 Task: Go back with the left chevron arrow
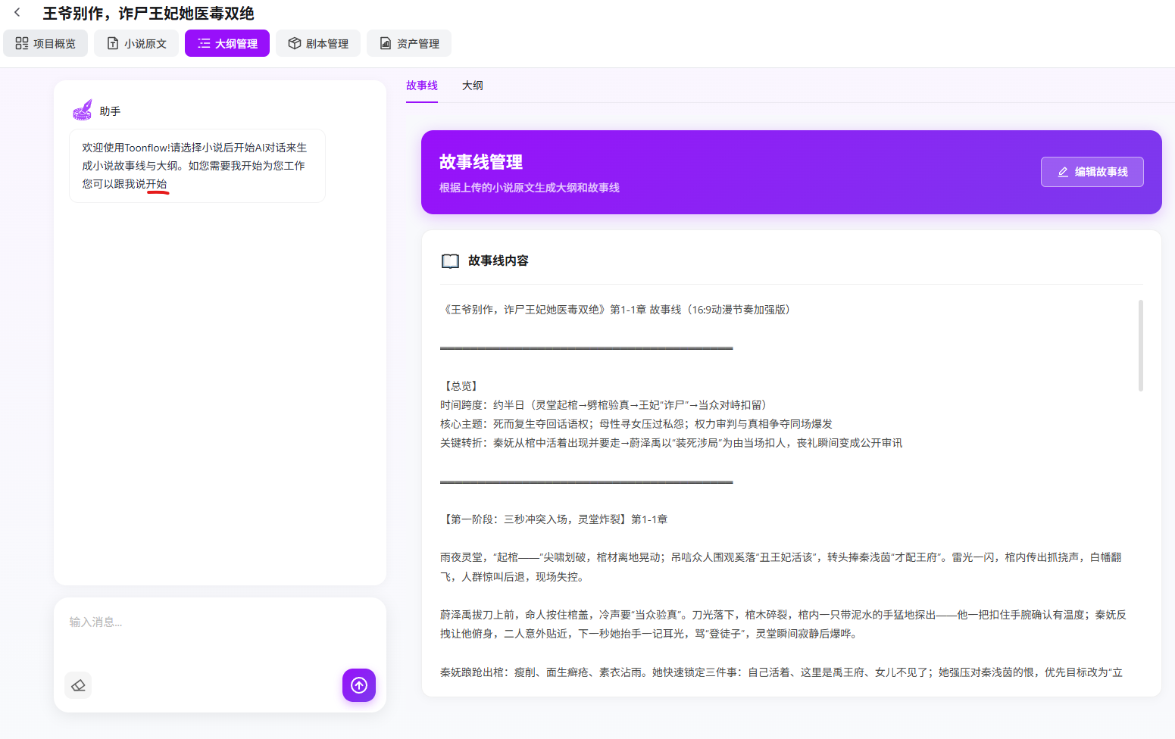tap(17, 13)
